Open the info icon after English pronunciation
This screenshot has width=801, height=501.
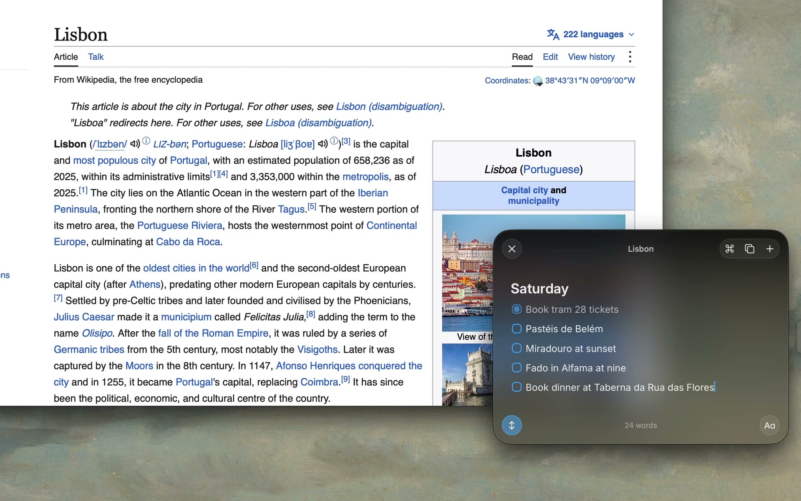coord(146,141)
